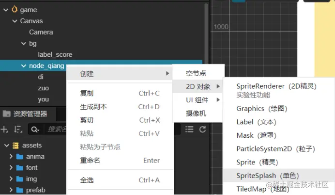This screenshot has height=195, width=335.
Task: Collapse the game scene node
Action: pyautogui.click(x=6, y=10)
